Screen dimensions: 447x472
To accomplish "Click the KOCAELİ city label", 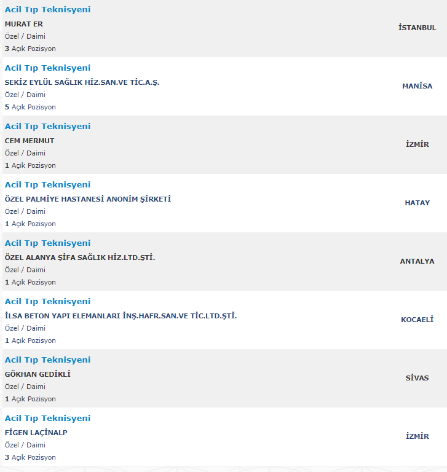I will pyautogui.click(x=417, y=320).
